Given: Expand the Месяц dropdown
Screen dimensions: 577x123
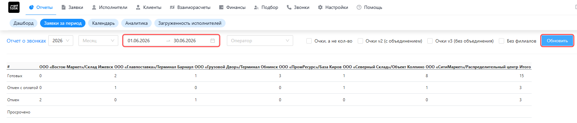Looking at the screenshot, I should point(98,41).
